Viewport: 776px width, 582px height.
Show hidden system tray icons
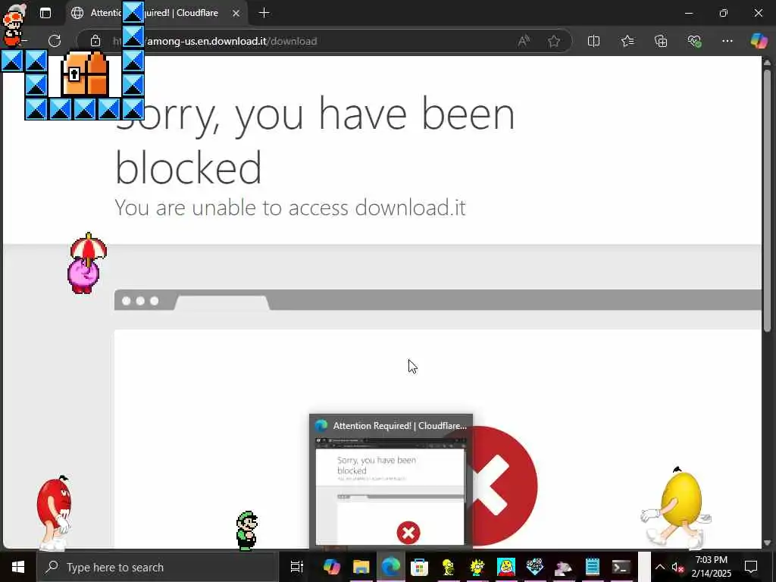660,567
